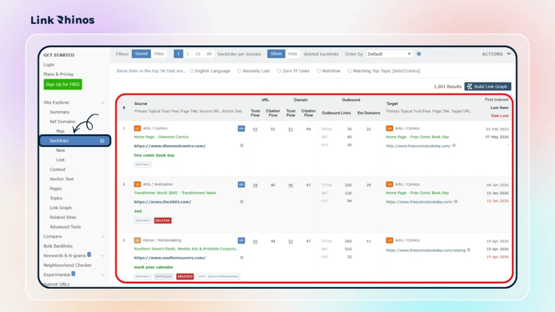This screenshot has height=312, width=555.
Task: Select Matching Top Topic radio option
Action: [x=350, y=71]
